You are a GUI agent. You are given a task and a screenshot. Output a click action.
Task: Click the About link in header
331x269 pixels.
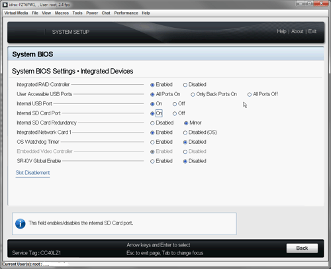297,31
